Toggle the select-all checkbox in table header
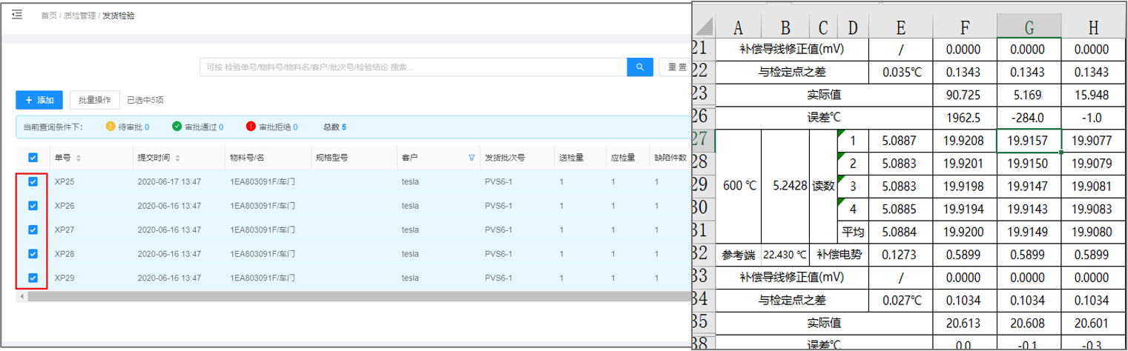Screen dimensions: 1128x351 coord(33,158)
